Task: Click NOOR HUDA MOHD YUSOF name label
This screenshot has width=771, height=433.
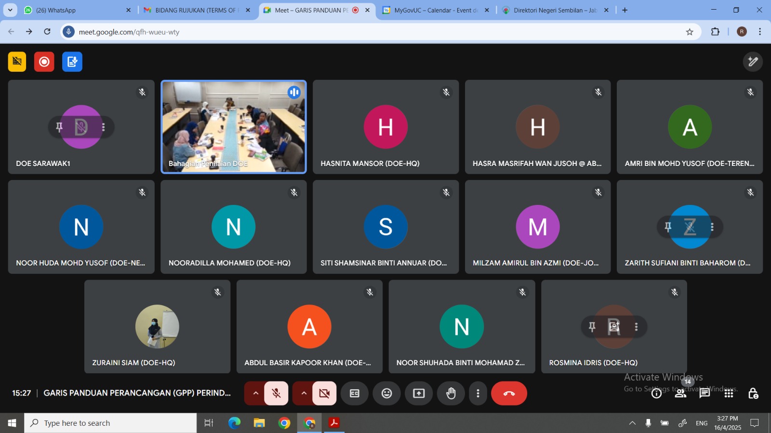Action: (80, 263)
